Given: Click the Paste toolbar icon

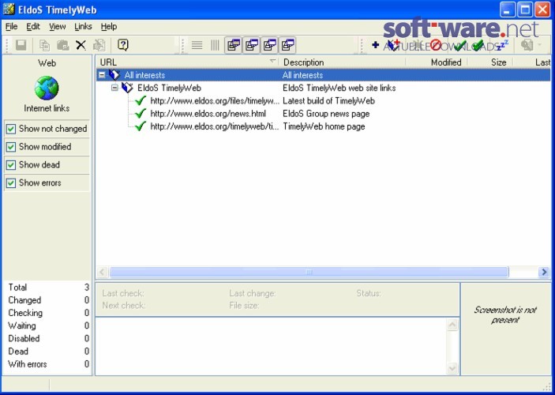Looking at the screenshot, I should 63,45.
